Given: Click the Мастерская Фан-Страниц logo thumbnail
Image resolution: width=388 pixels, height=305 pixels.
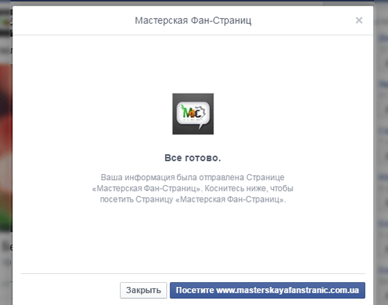Looking at the screenshot, I should click(x=193, y=114).
